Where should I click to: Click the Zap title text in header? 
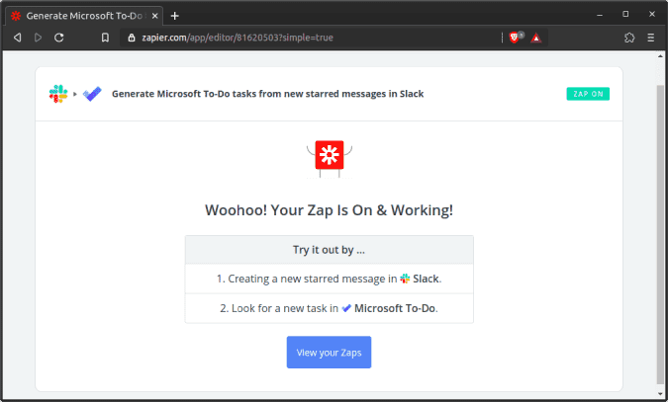267,94
